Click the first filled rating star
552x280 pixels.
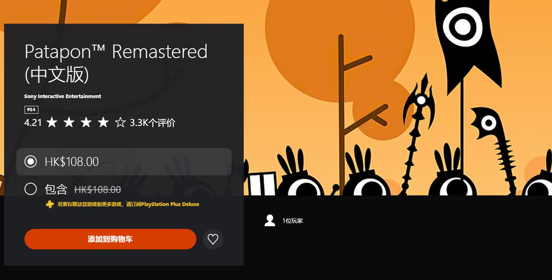click(x=52, y=122)
